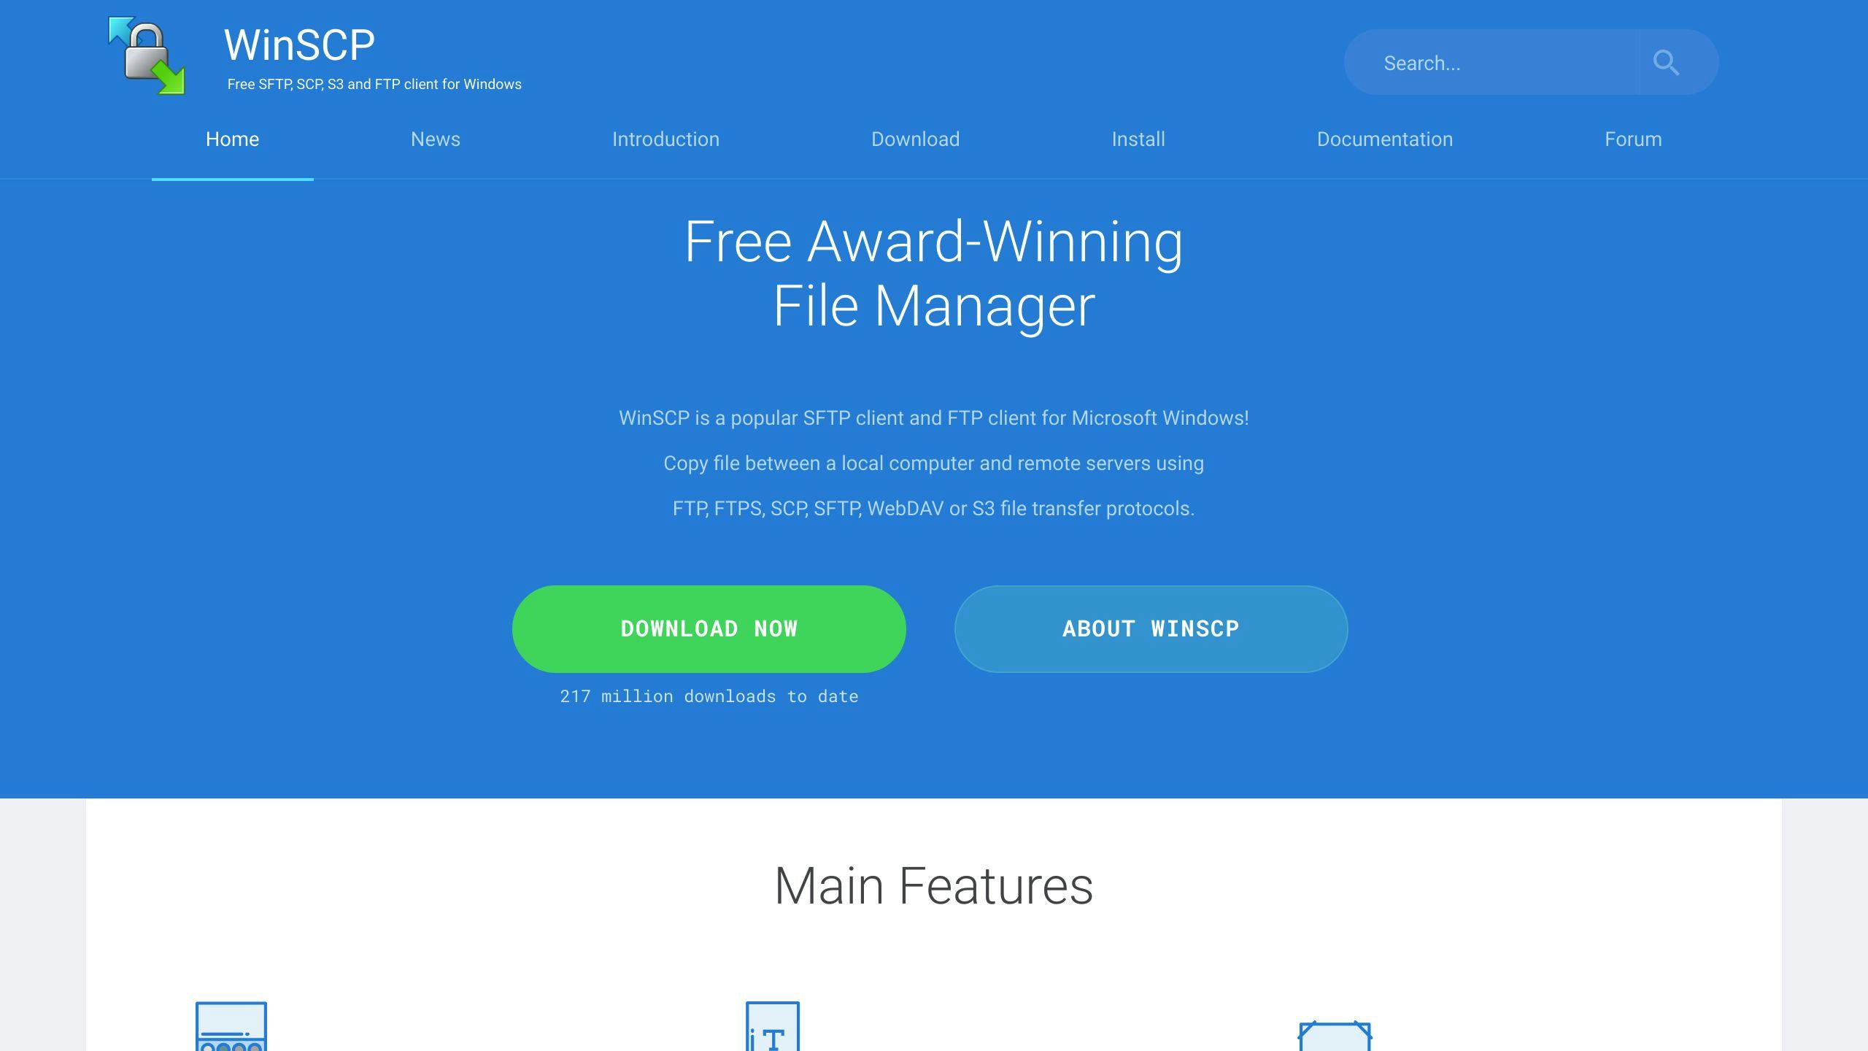
Task: Select the Documentation menu item
Action: (1384, 140)
